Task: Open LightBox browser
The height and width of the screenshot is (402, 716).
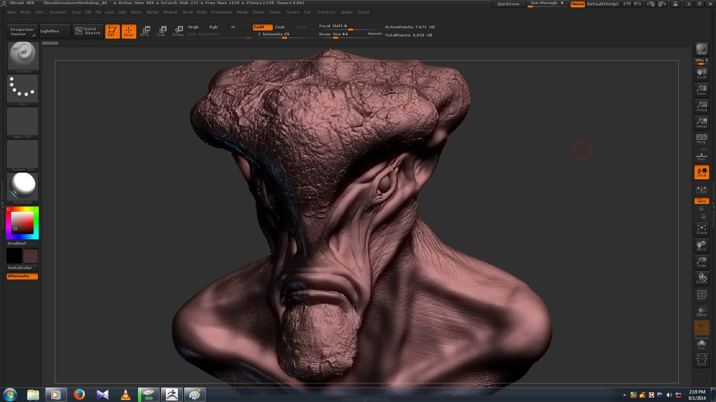Action: point(55,31)
